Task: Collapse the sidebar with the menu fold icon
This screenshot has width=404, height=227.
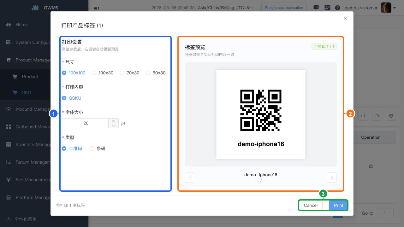Action: (96, 8)
